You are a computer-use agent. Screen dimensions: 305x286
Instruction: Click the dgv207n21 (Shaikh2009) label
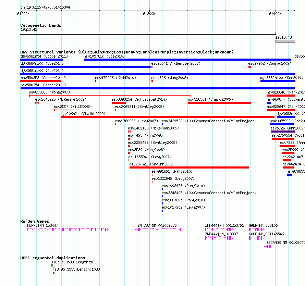[x=152, y=164]
